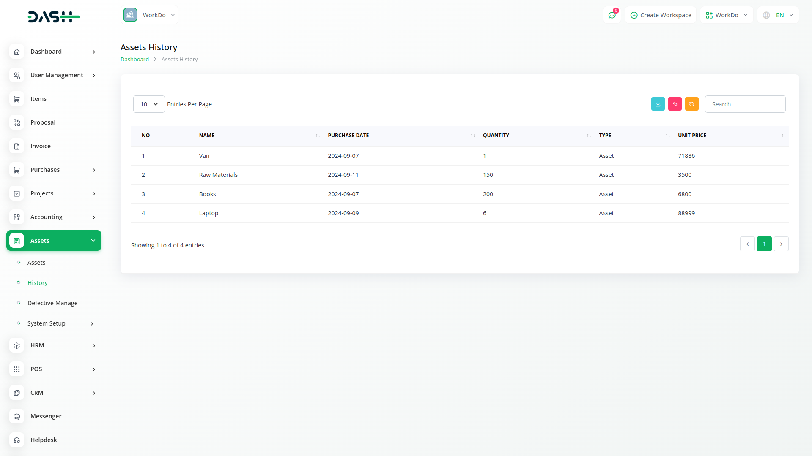
Task: Click the pink back arrow icon
Action: click(x=675, y=104)
